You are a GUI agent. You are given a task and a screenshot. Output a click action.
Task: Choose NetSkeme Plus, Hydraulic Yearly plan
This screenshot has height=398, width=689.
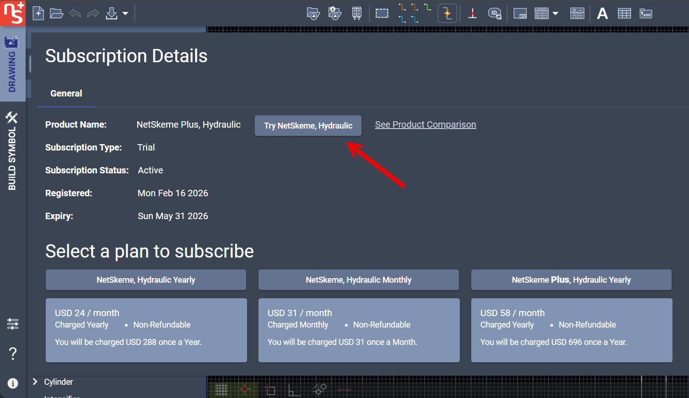pos(571,280)
